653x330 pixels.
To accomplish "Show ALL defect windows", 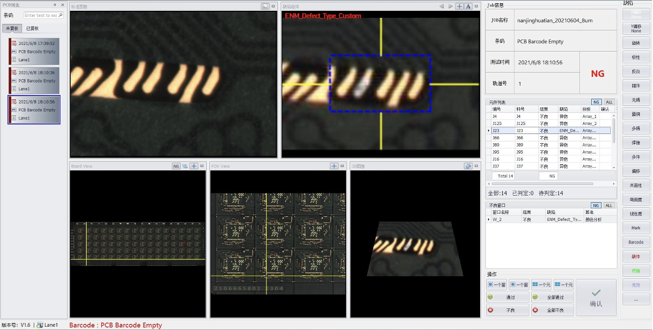I will click(609, 205).
